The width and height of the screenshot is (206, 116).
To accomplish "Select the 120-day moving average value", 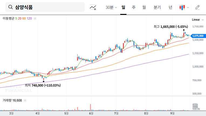I will 29,18.
